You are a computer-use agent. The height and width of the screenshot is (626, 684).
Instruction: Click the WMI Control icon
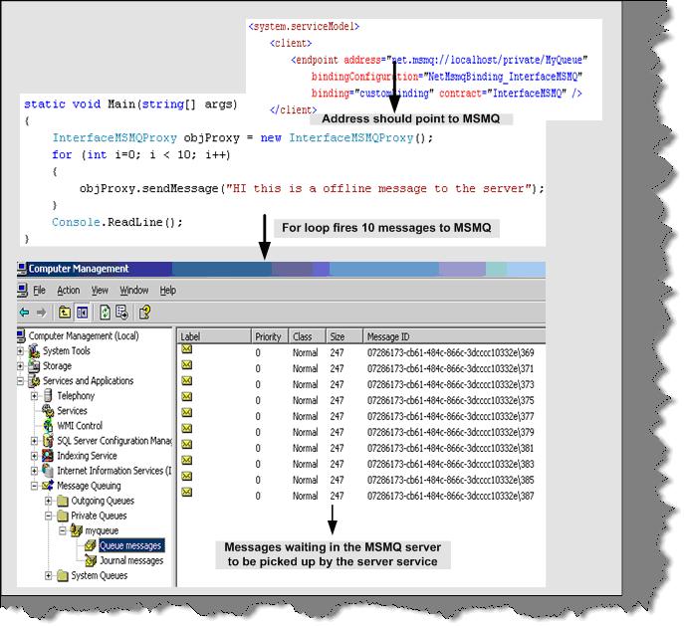point(48,426)
